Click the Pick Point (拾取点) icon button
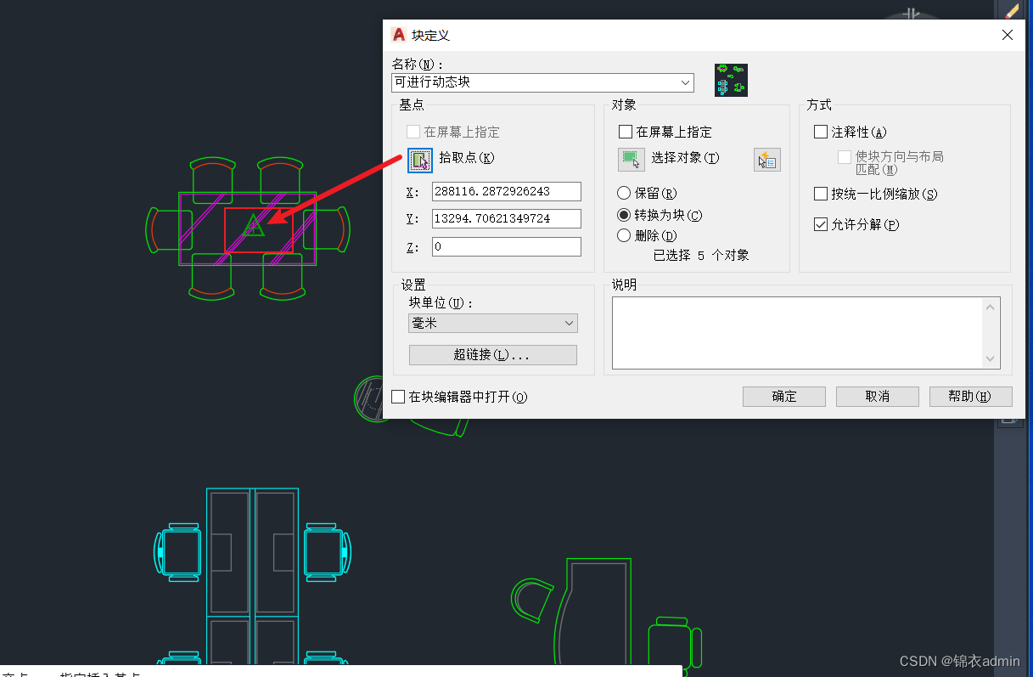Viewport: 1033px width, 677px height. 420,159
